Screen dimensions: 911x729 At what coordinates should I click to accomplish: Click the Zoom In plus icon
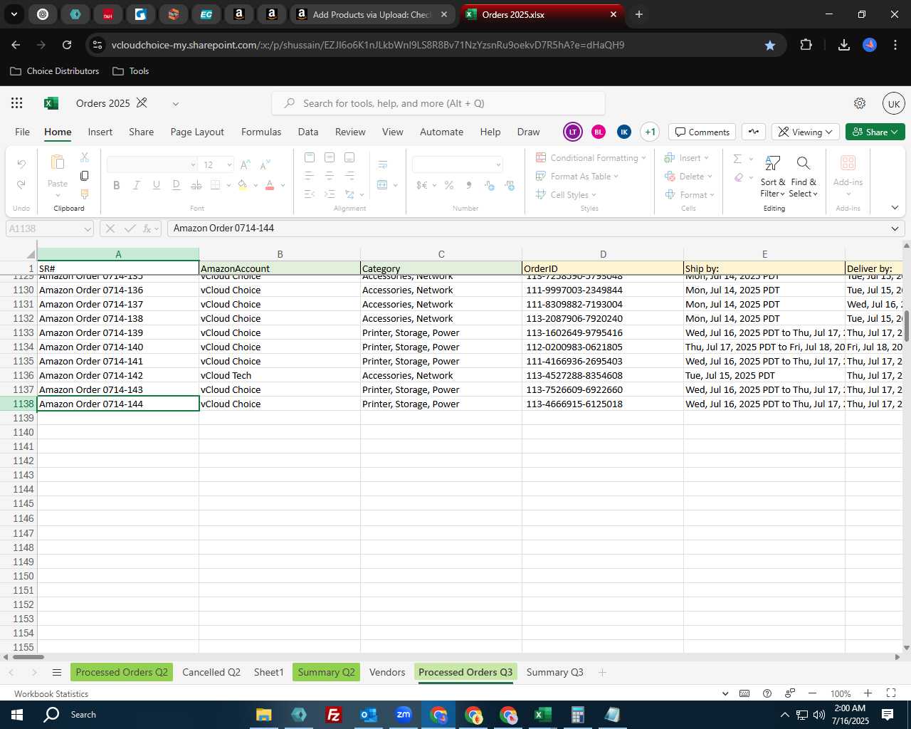click(868, 693)
